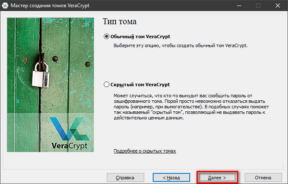
Task: Close the wizard with the X button
Action: tap(277, 6)
